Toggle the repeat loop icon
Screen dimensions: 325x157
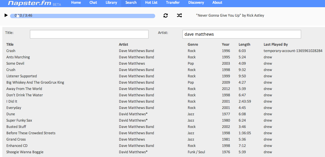(x=166, y=16)
